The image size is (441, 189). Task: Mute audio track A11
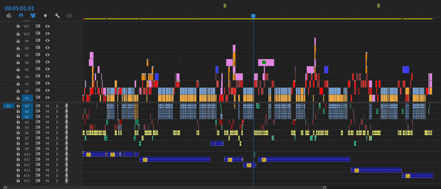click(x=47, y=160)
